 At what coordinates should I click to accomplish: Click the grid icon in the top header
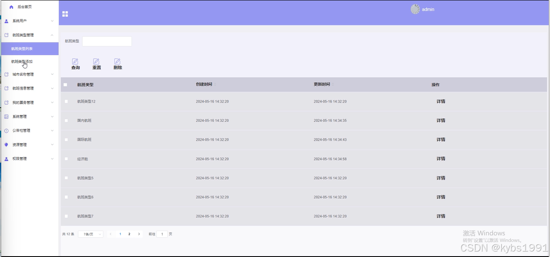click(65, 14)
